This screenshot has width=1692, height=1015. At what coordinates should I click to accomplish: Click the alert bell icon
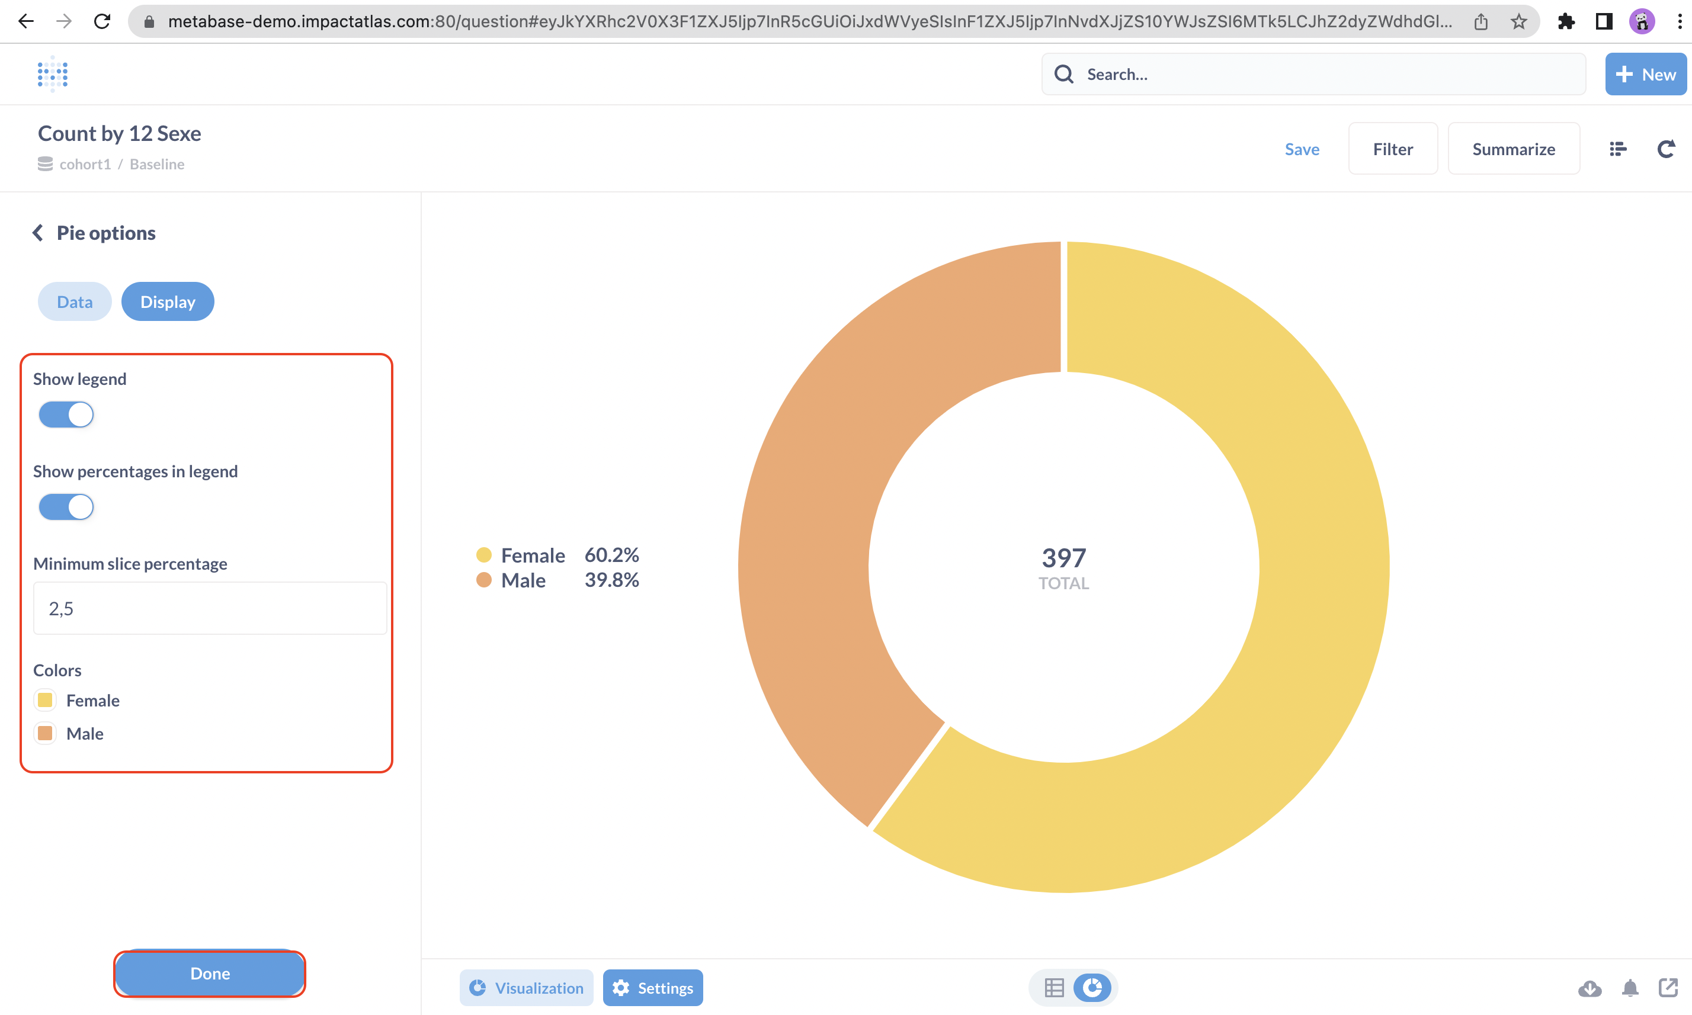tap(1630, 988)
